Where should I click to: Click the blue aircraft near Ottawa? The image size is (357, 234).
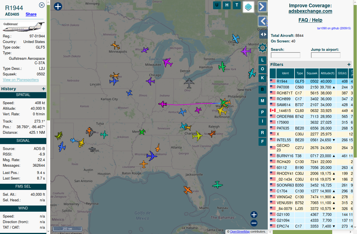pyautogui.click(x=236, y=39)
